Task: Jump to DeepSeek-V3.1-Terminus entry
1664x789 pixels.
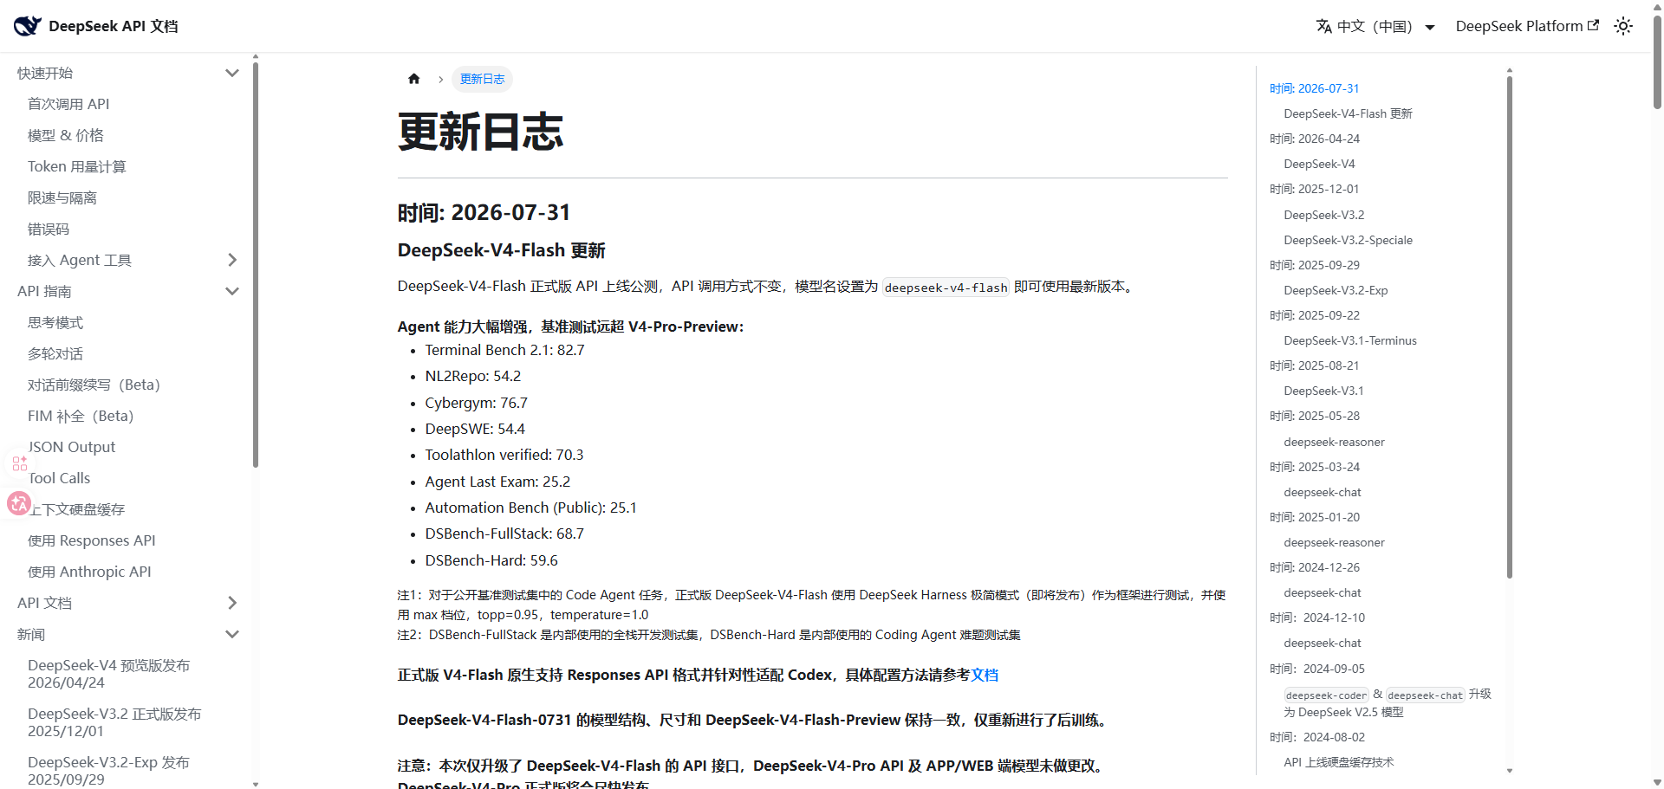Action: (1350, 340)
